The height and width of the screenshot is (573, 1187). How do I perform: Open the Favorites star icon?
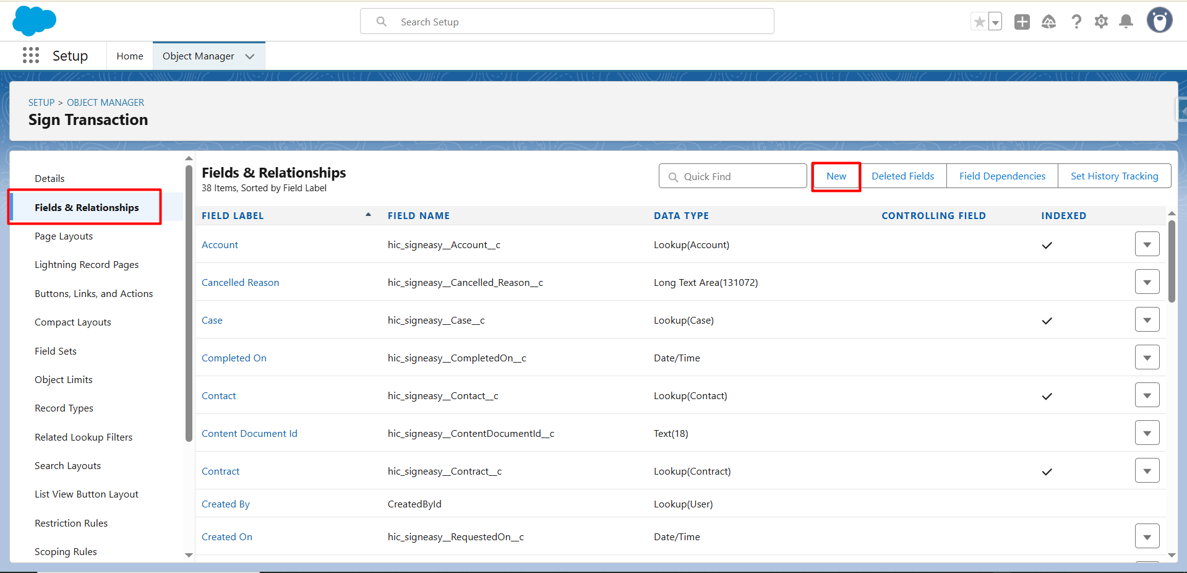(979, 22)
